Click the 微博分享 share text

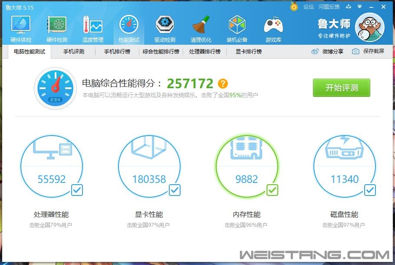point(333,51)
